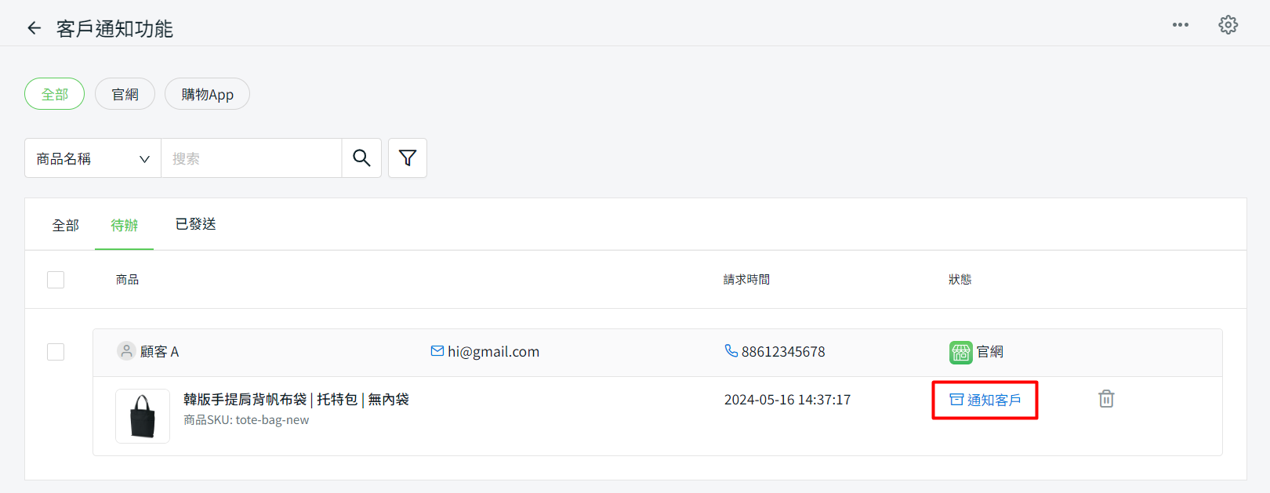Open the funnel filter icon

tap(408, 158)
